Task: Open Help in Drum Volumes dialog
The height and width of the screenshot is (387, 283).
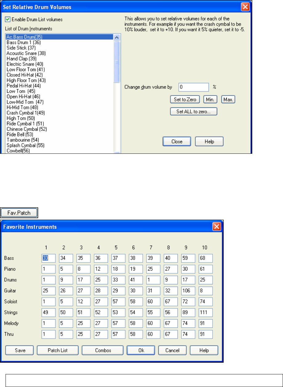Action: tap(209, 141)
